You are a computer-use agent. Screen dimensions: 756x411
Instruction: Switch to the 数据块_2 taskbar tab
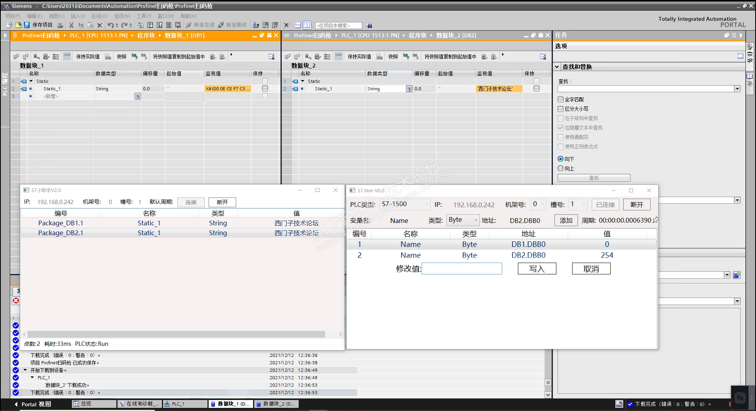[276, 404]
